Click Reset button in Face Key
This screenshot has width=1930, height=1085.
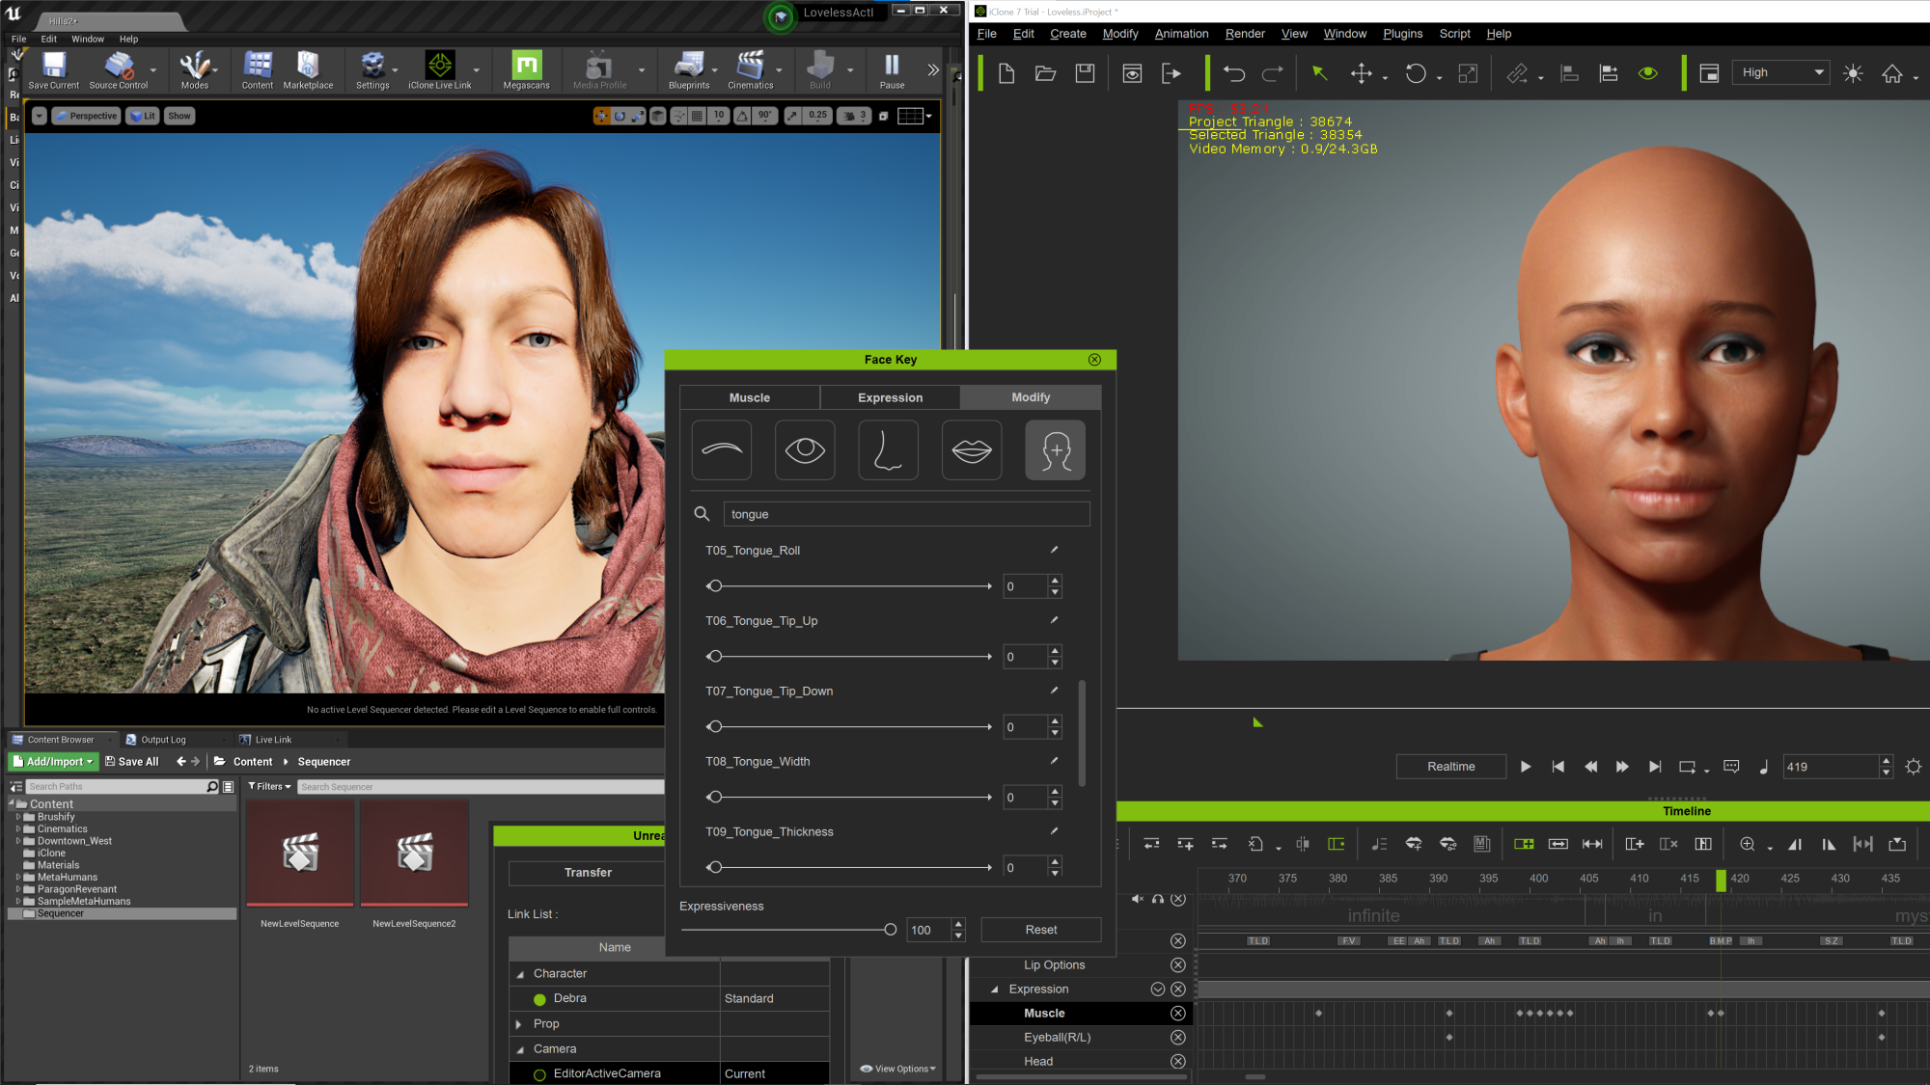1040,930
